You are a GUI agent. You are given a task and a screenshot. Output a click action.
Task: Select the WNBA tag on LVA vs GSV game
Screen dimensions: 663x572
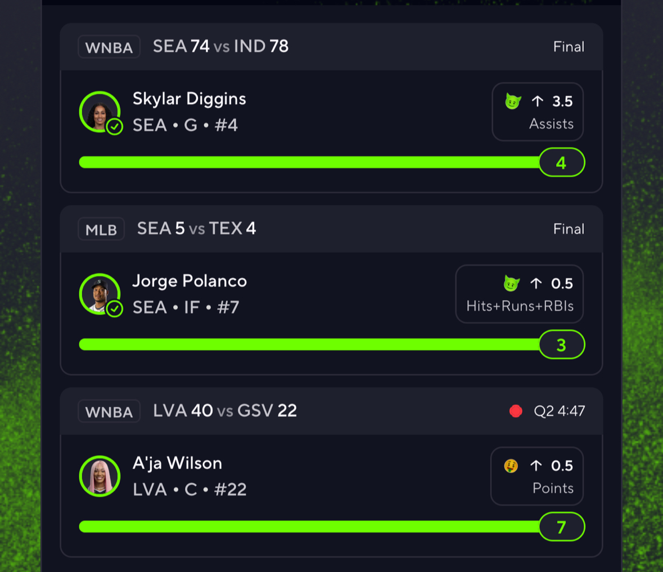tap(109, 411)
